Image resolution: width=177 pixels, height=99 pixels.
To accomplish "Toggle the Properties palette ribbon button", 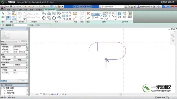I will click(x=9, y=18).
